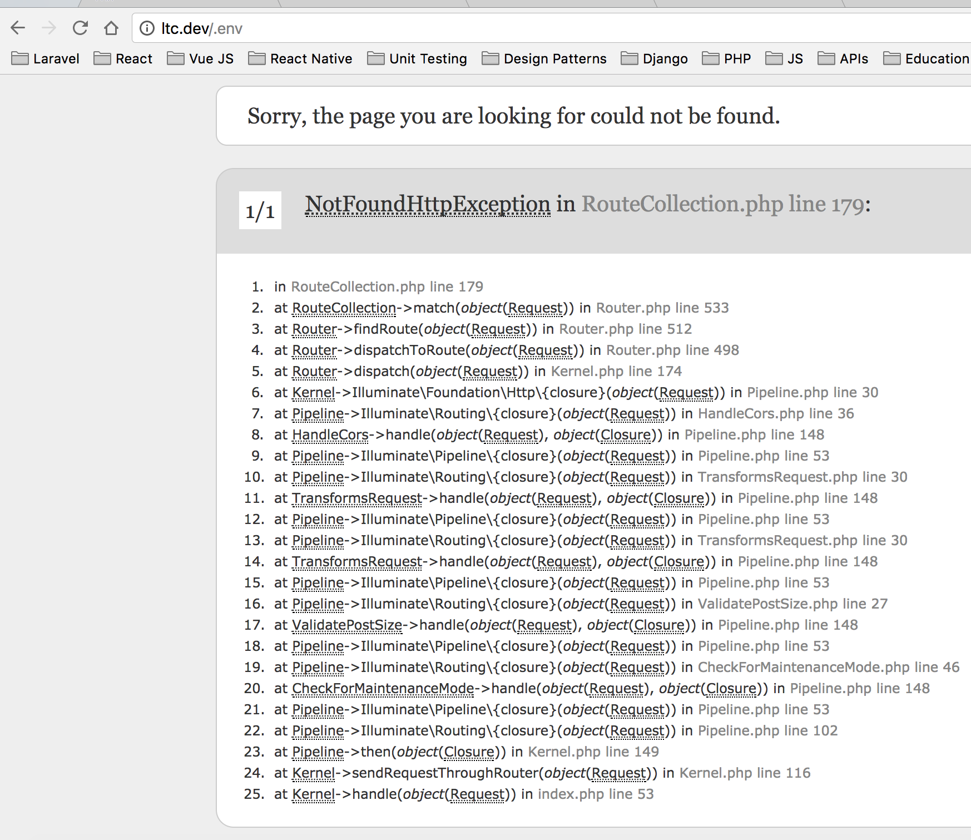The image size is (971, 840).
Task: Open the PHP bookmarks folder
Action: pos(726,58)
